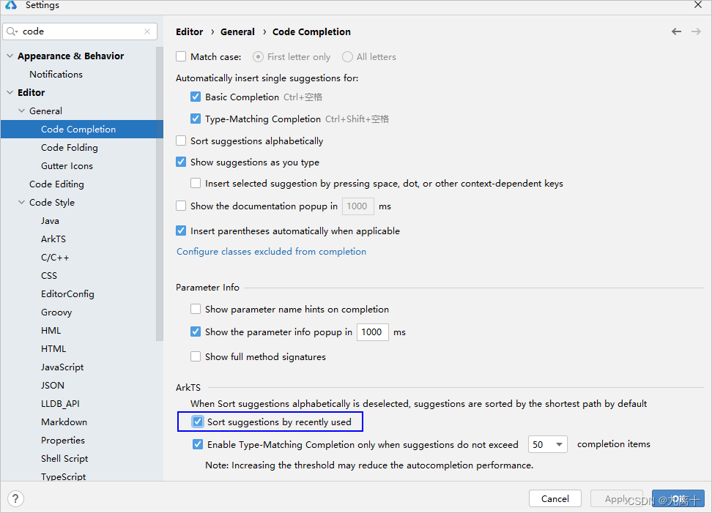Screen dimensions: 712x513
Task: Go back with the left arrow icon
Action: [x=677, y=31]
